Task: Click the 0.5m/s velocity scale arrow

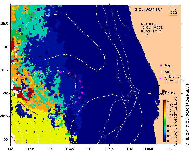Action: pos(146,35)
